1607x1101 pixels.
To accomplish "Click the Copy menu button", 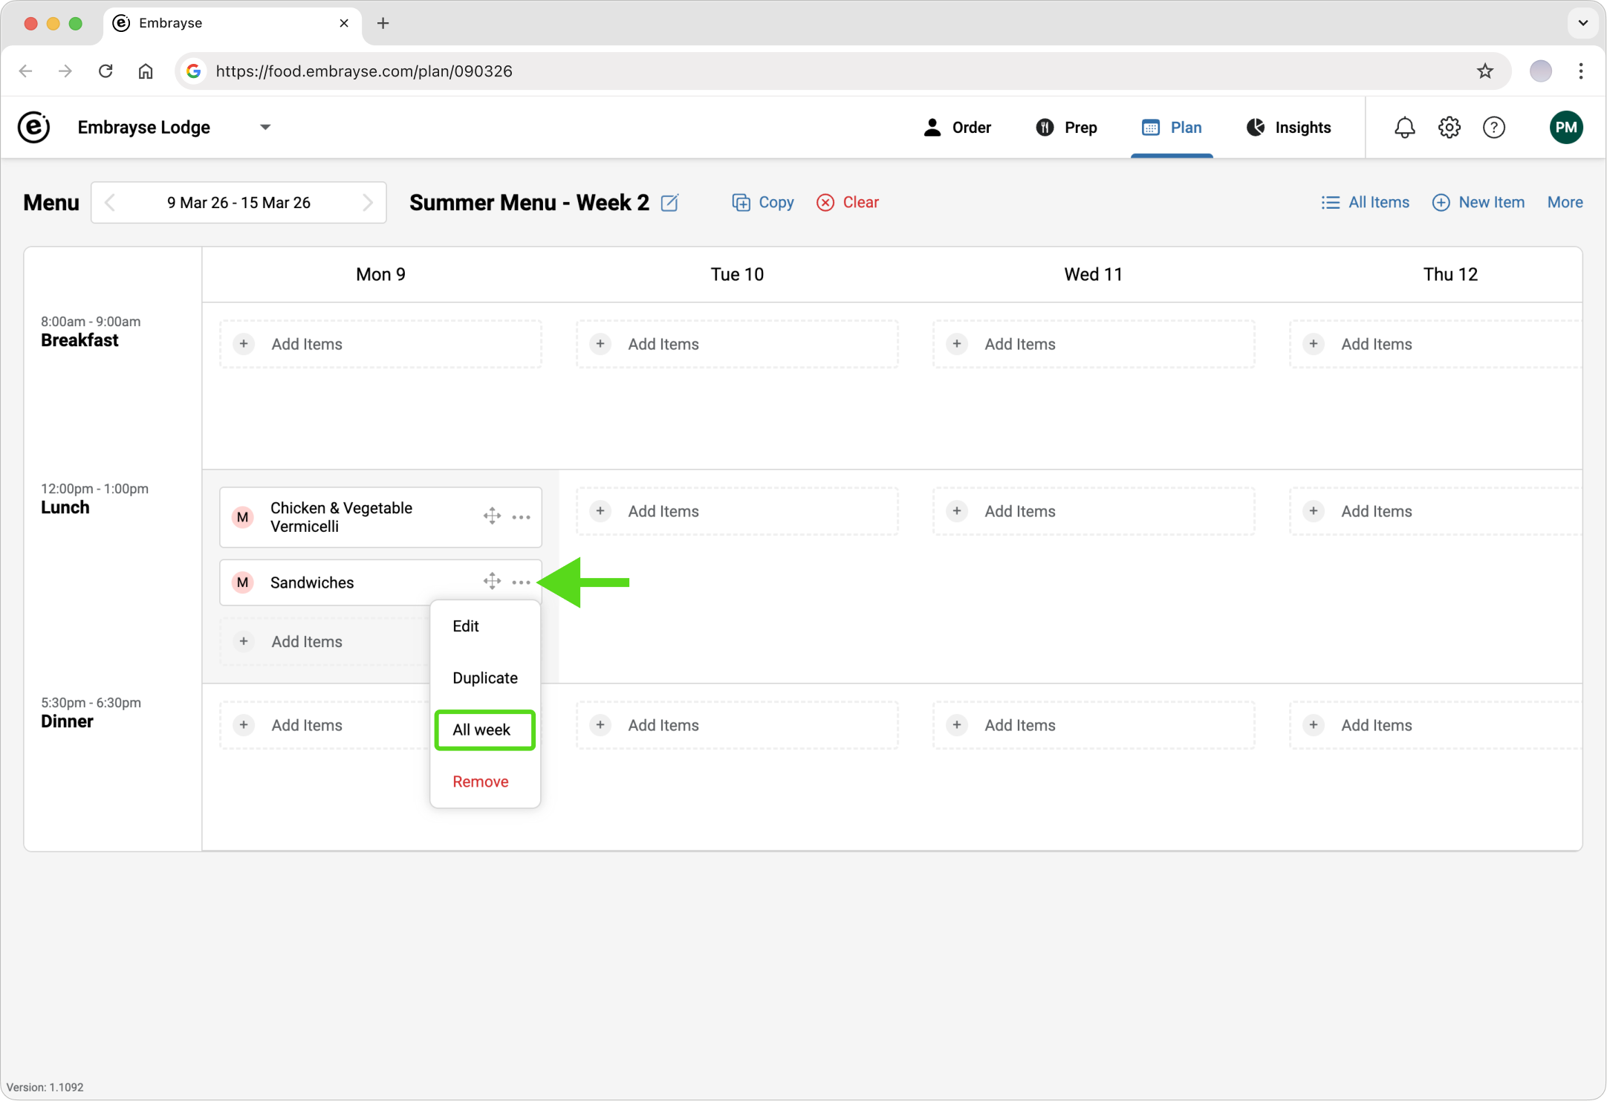I will [x=763, y=202].
